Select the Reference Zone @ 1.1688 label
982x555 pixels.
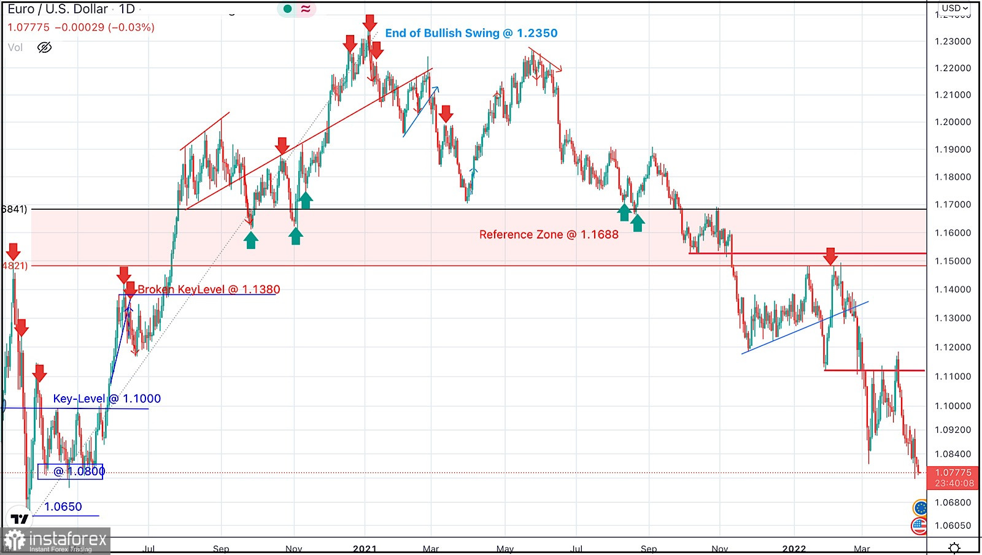(549, 234)
